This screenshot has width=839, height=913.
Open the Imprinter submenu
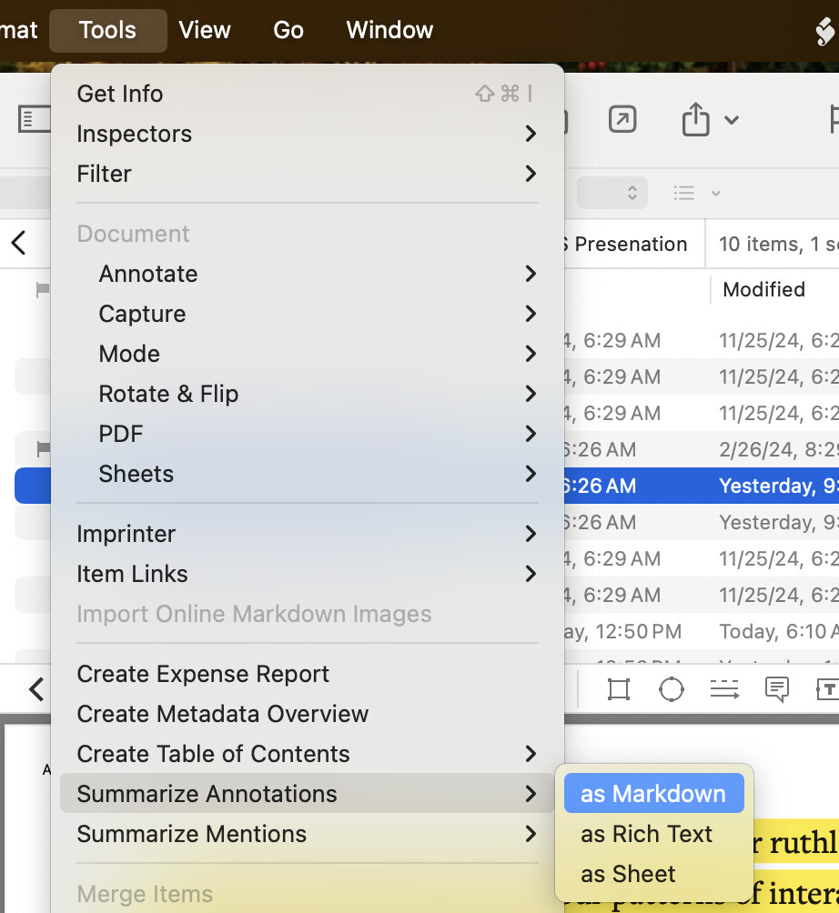tap(307, 534)
